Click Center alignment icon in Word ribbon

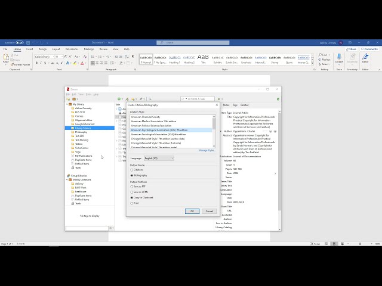coord(97,63)
